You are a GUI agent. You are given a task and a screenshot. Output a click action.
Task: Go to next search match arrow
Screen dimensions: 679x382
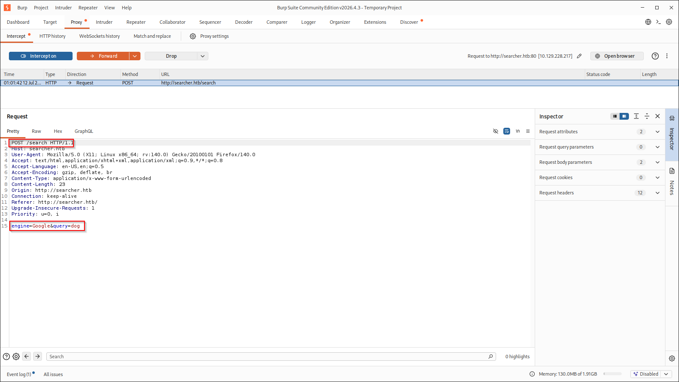coord(38,357)
